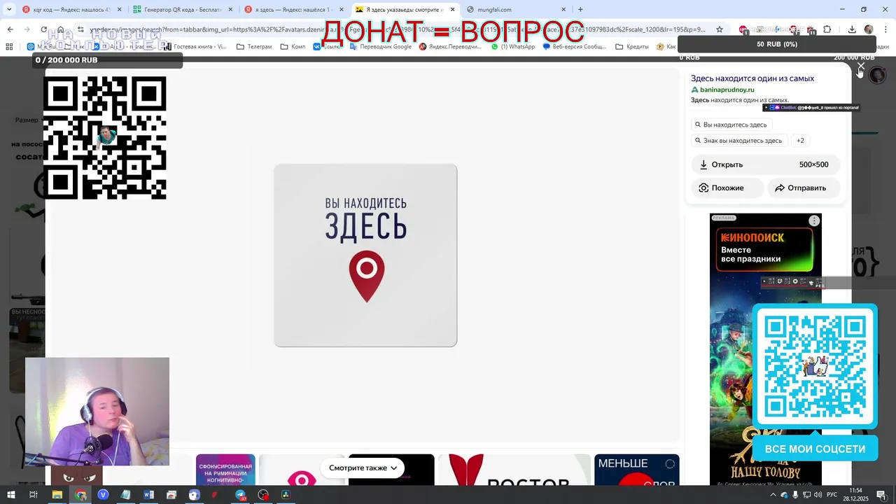The width and height of the screenshot is (896, 504).
Task: Open Windows notification center icon
Action: click(882, 495)
